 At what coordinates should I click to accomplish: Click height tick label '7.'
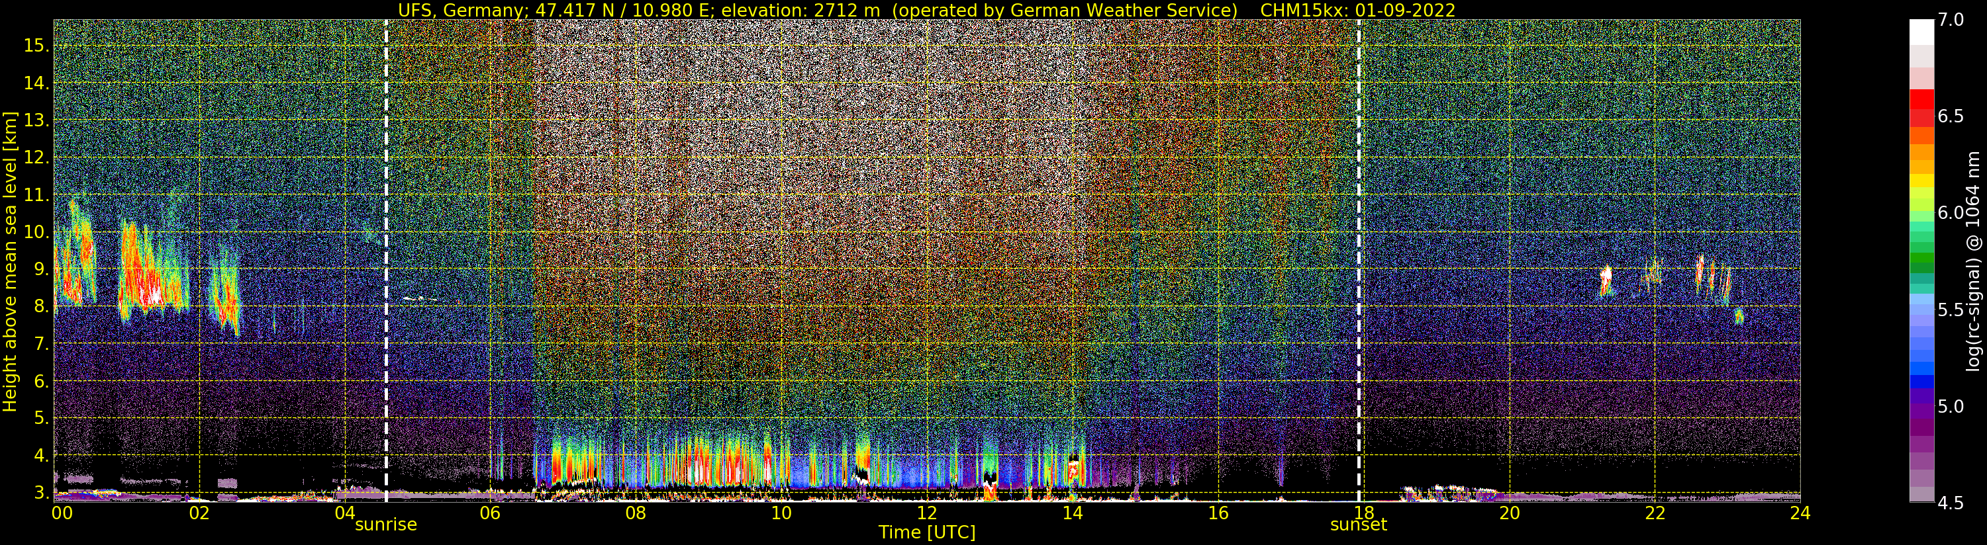(42, 344)
